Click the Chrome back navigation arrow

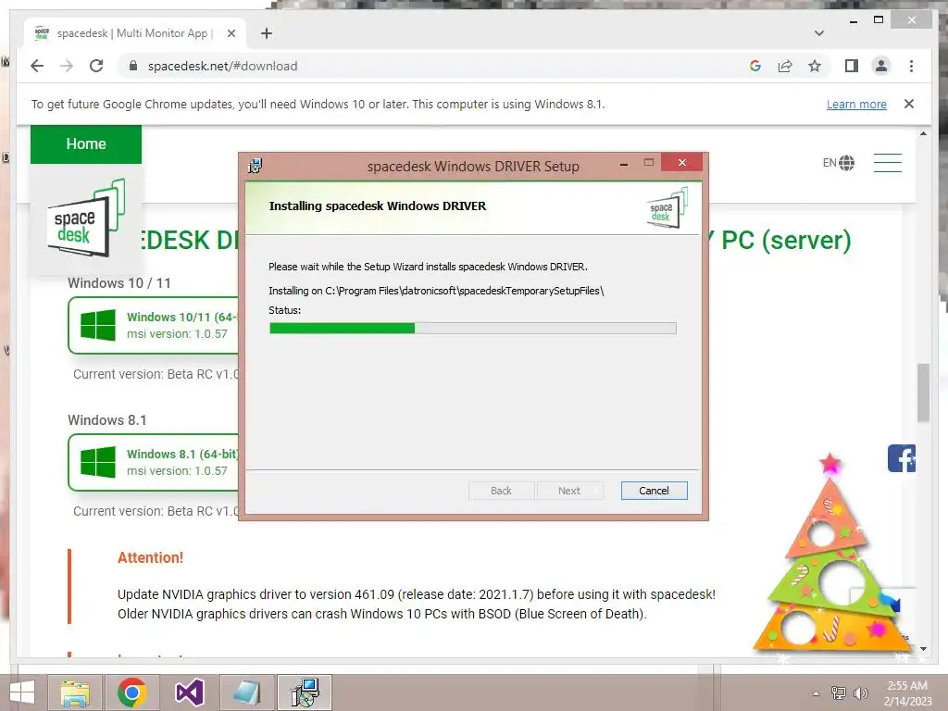point(37,66)
